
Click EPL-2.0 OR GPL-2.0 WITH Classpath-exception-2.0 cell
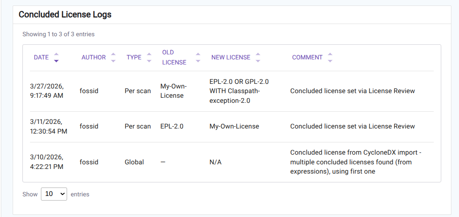(239, 91)
